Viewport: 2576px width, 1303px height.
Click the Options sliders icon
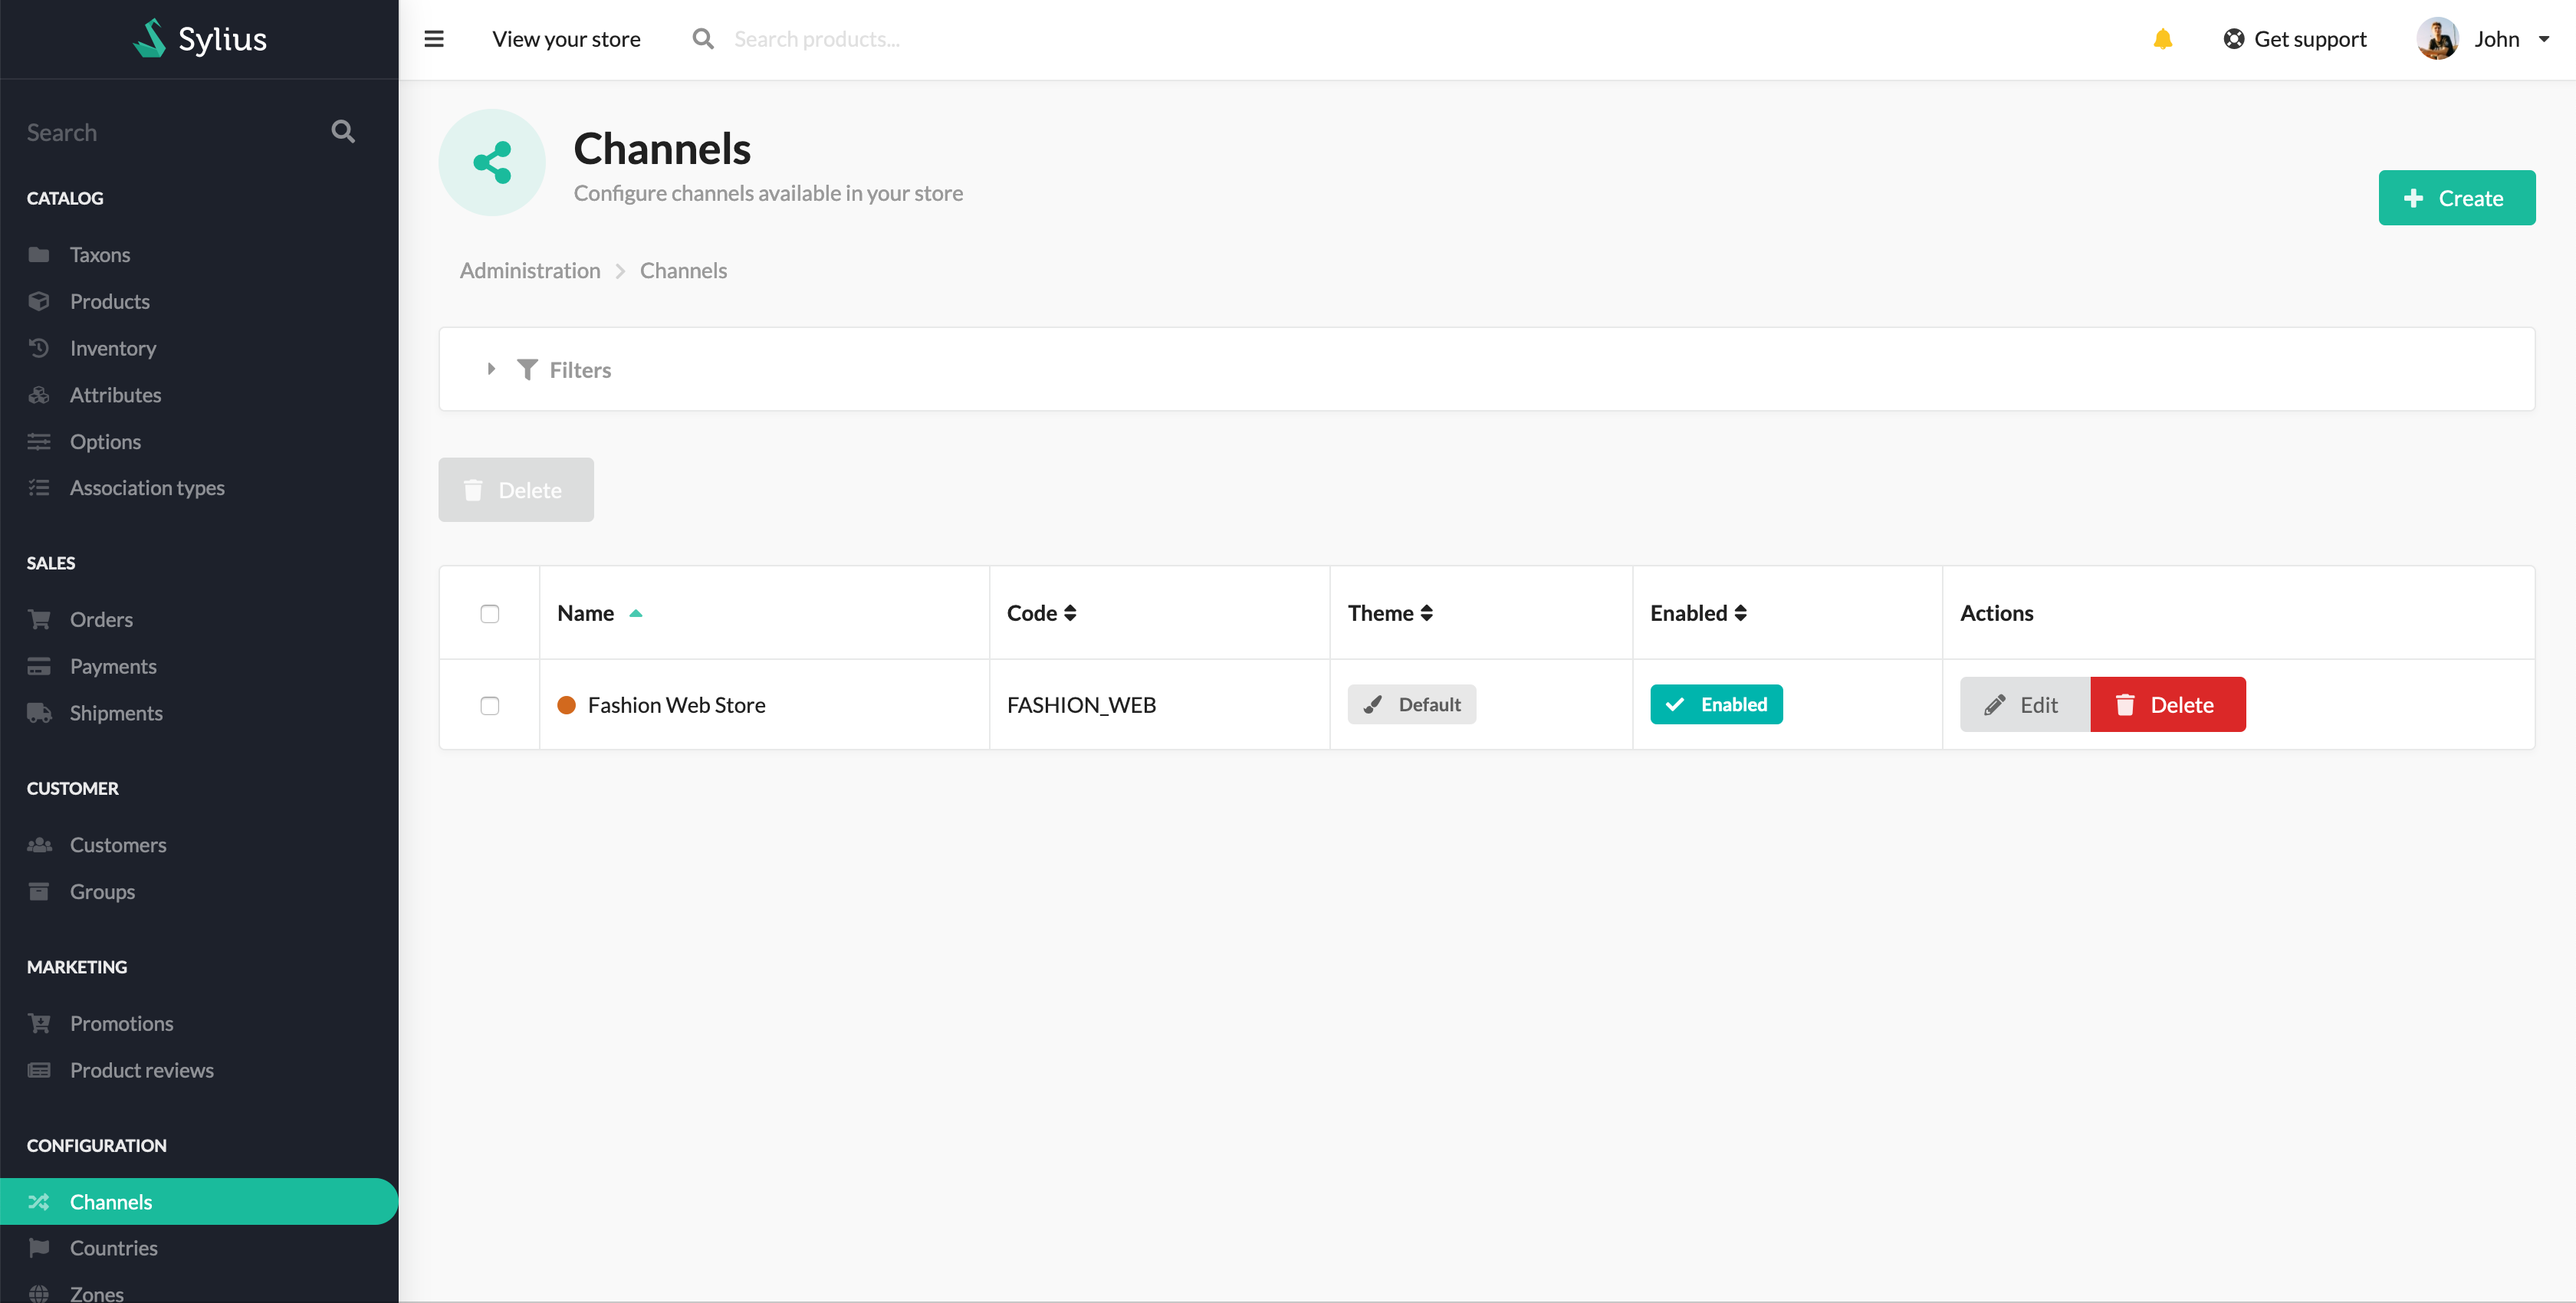pyautogui.click(x=39, y=441)
